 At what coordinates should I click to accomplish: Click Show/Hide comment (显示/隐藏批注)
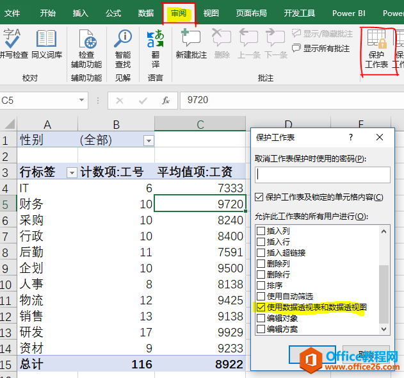(x=322, y=33)
